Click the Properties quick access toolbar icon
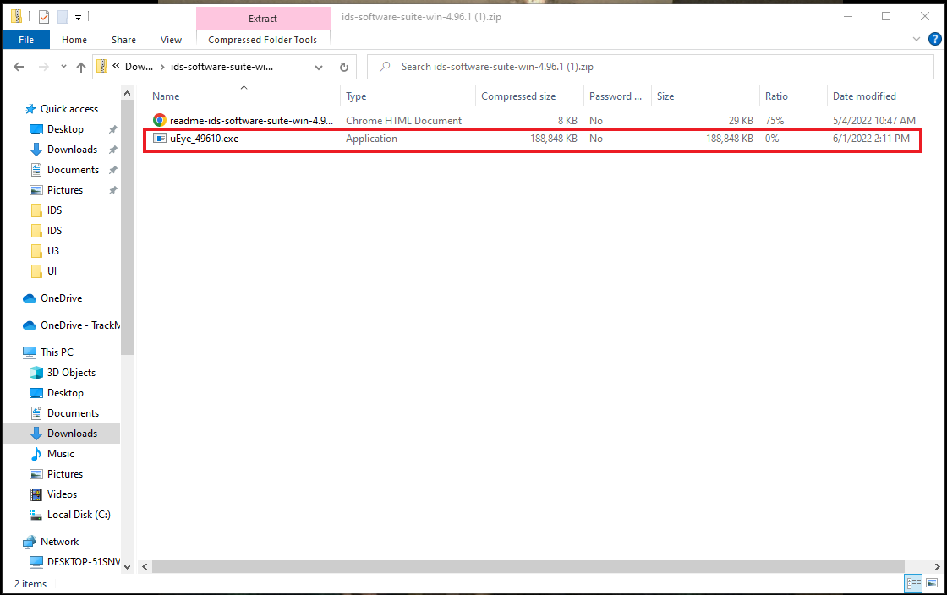The image size is (947, 595). (x=44, y=17)
